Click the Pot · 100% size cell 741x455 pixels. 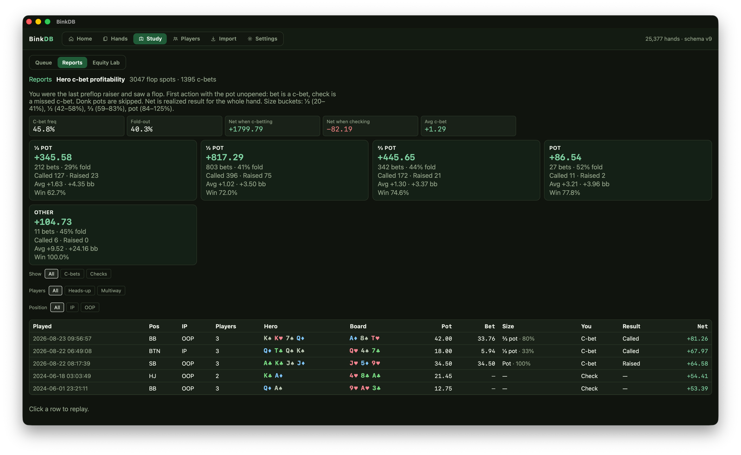click(x=516, y=364)
